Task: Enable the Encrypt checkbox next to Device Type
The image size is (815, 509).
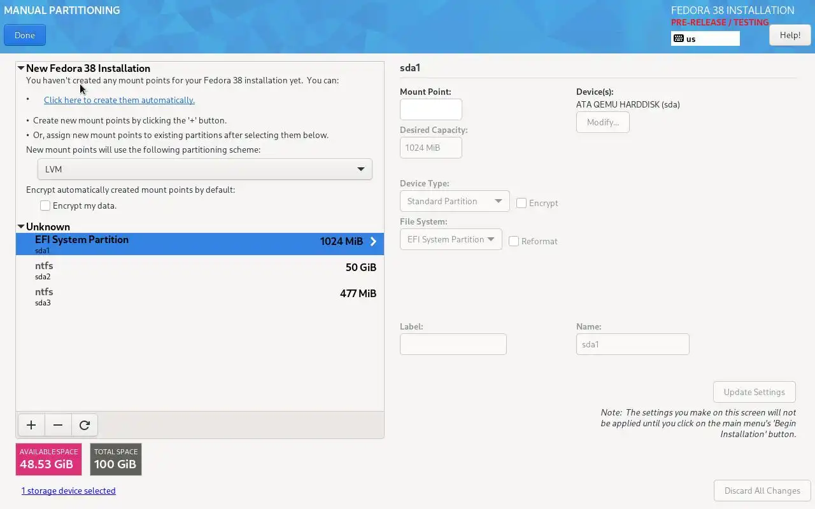Action: click(x=521, y=203)
